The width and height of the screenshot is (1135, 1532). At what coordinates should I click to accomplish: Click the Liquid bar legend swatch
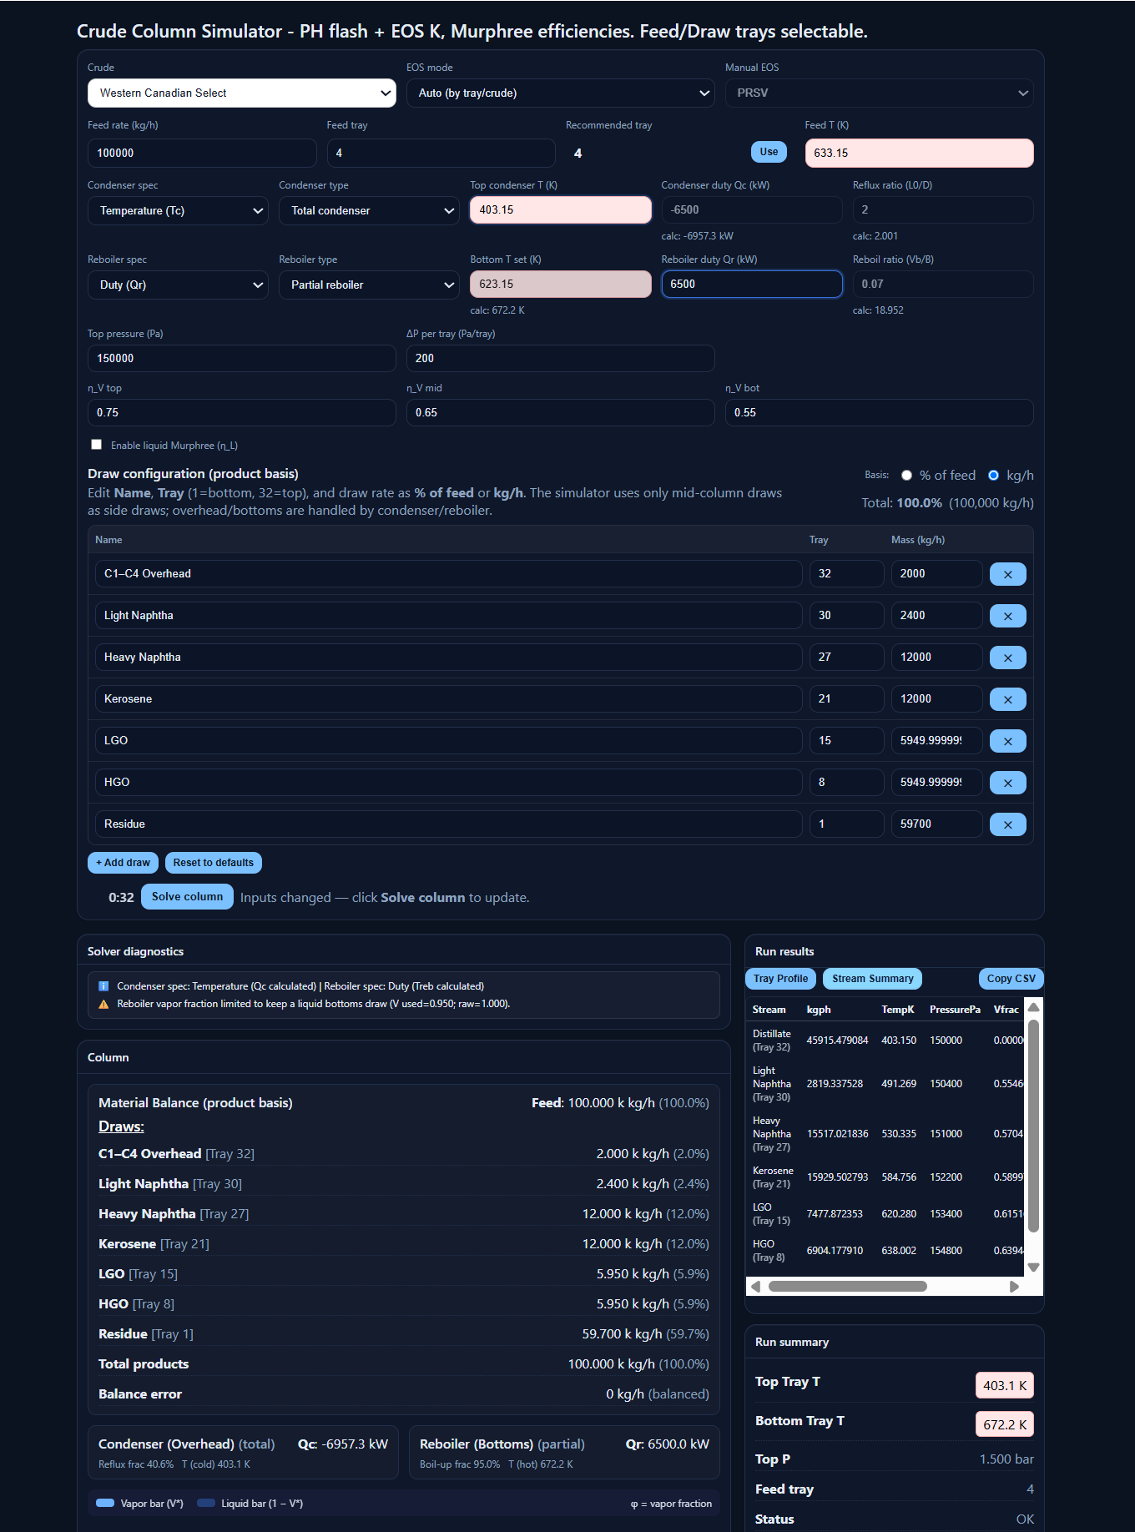click(x=205, y=1504)
